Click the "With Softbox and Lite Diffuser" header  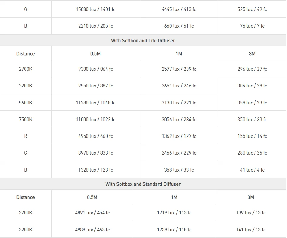pyautogui.click(x=143, y=40)
